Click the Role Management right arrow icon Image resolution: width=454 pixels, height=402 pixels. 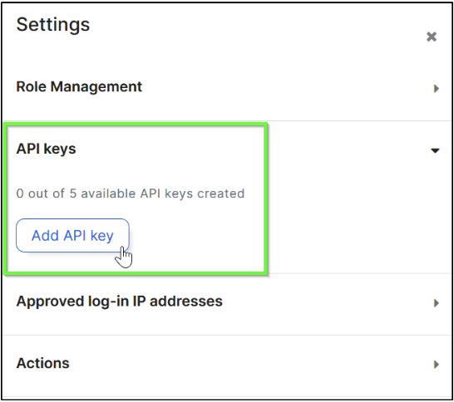[x=436, y=88]
